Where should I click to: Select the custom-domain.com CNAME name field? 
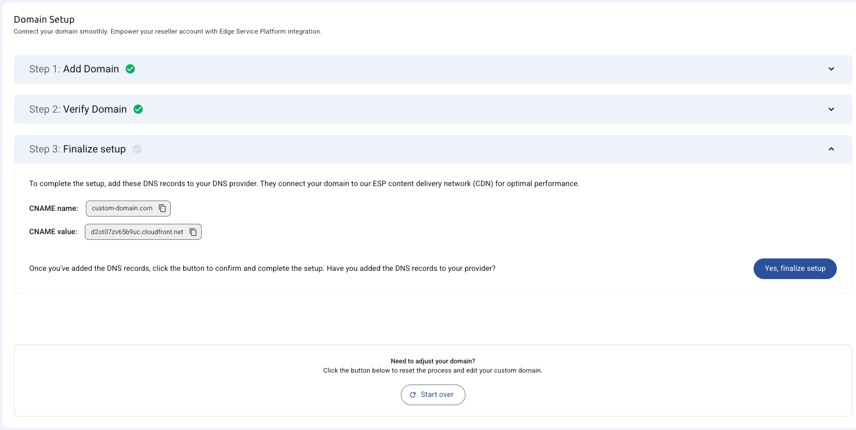(x=128, y=208)
